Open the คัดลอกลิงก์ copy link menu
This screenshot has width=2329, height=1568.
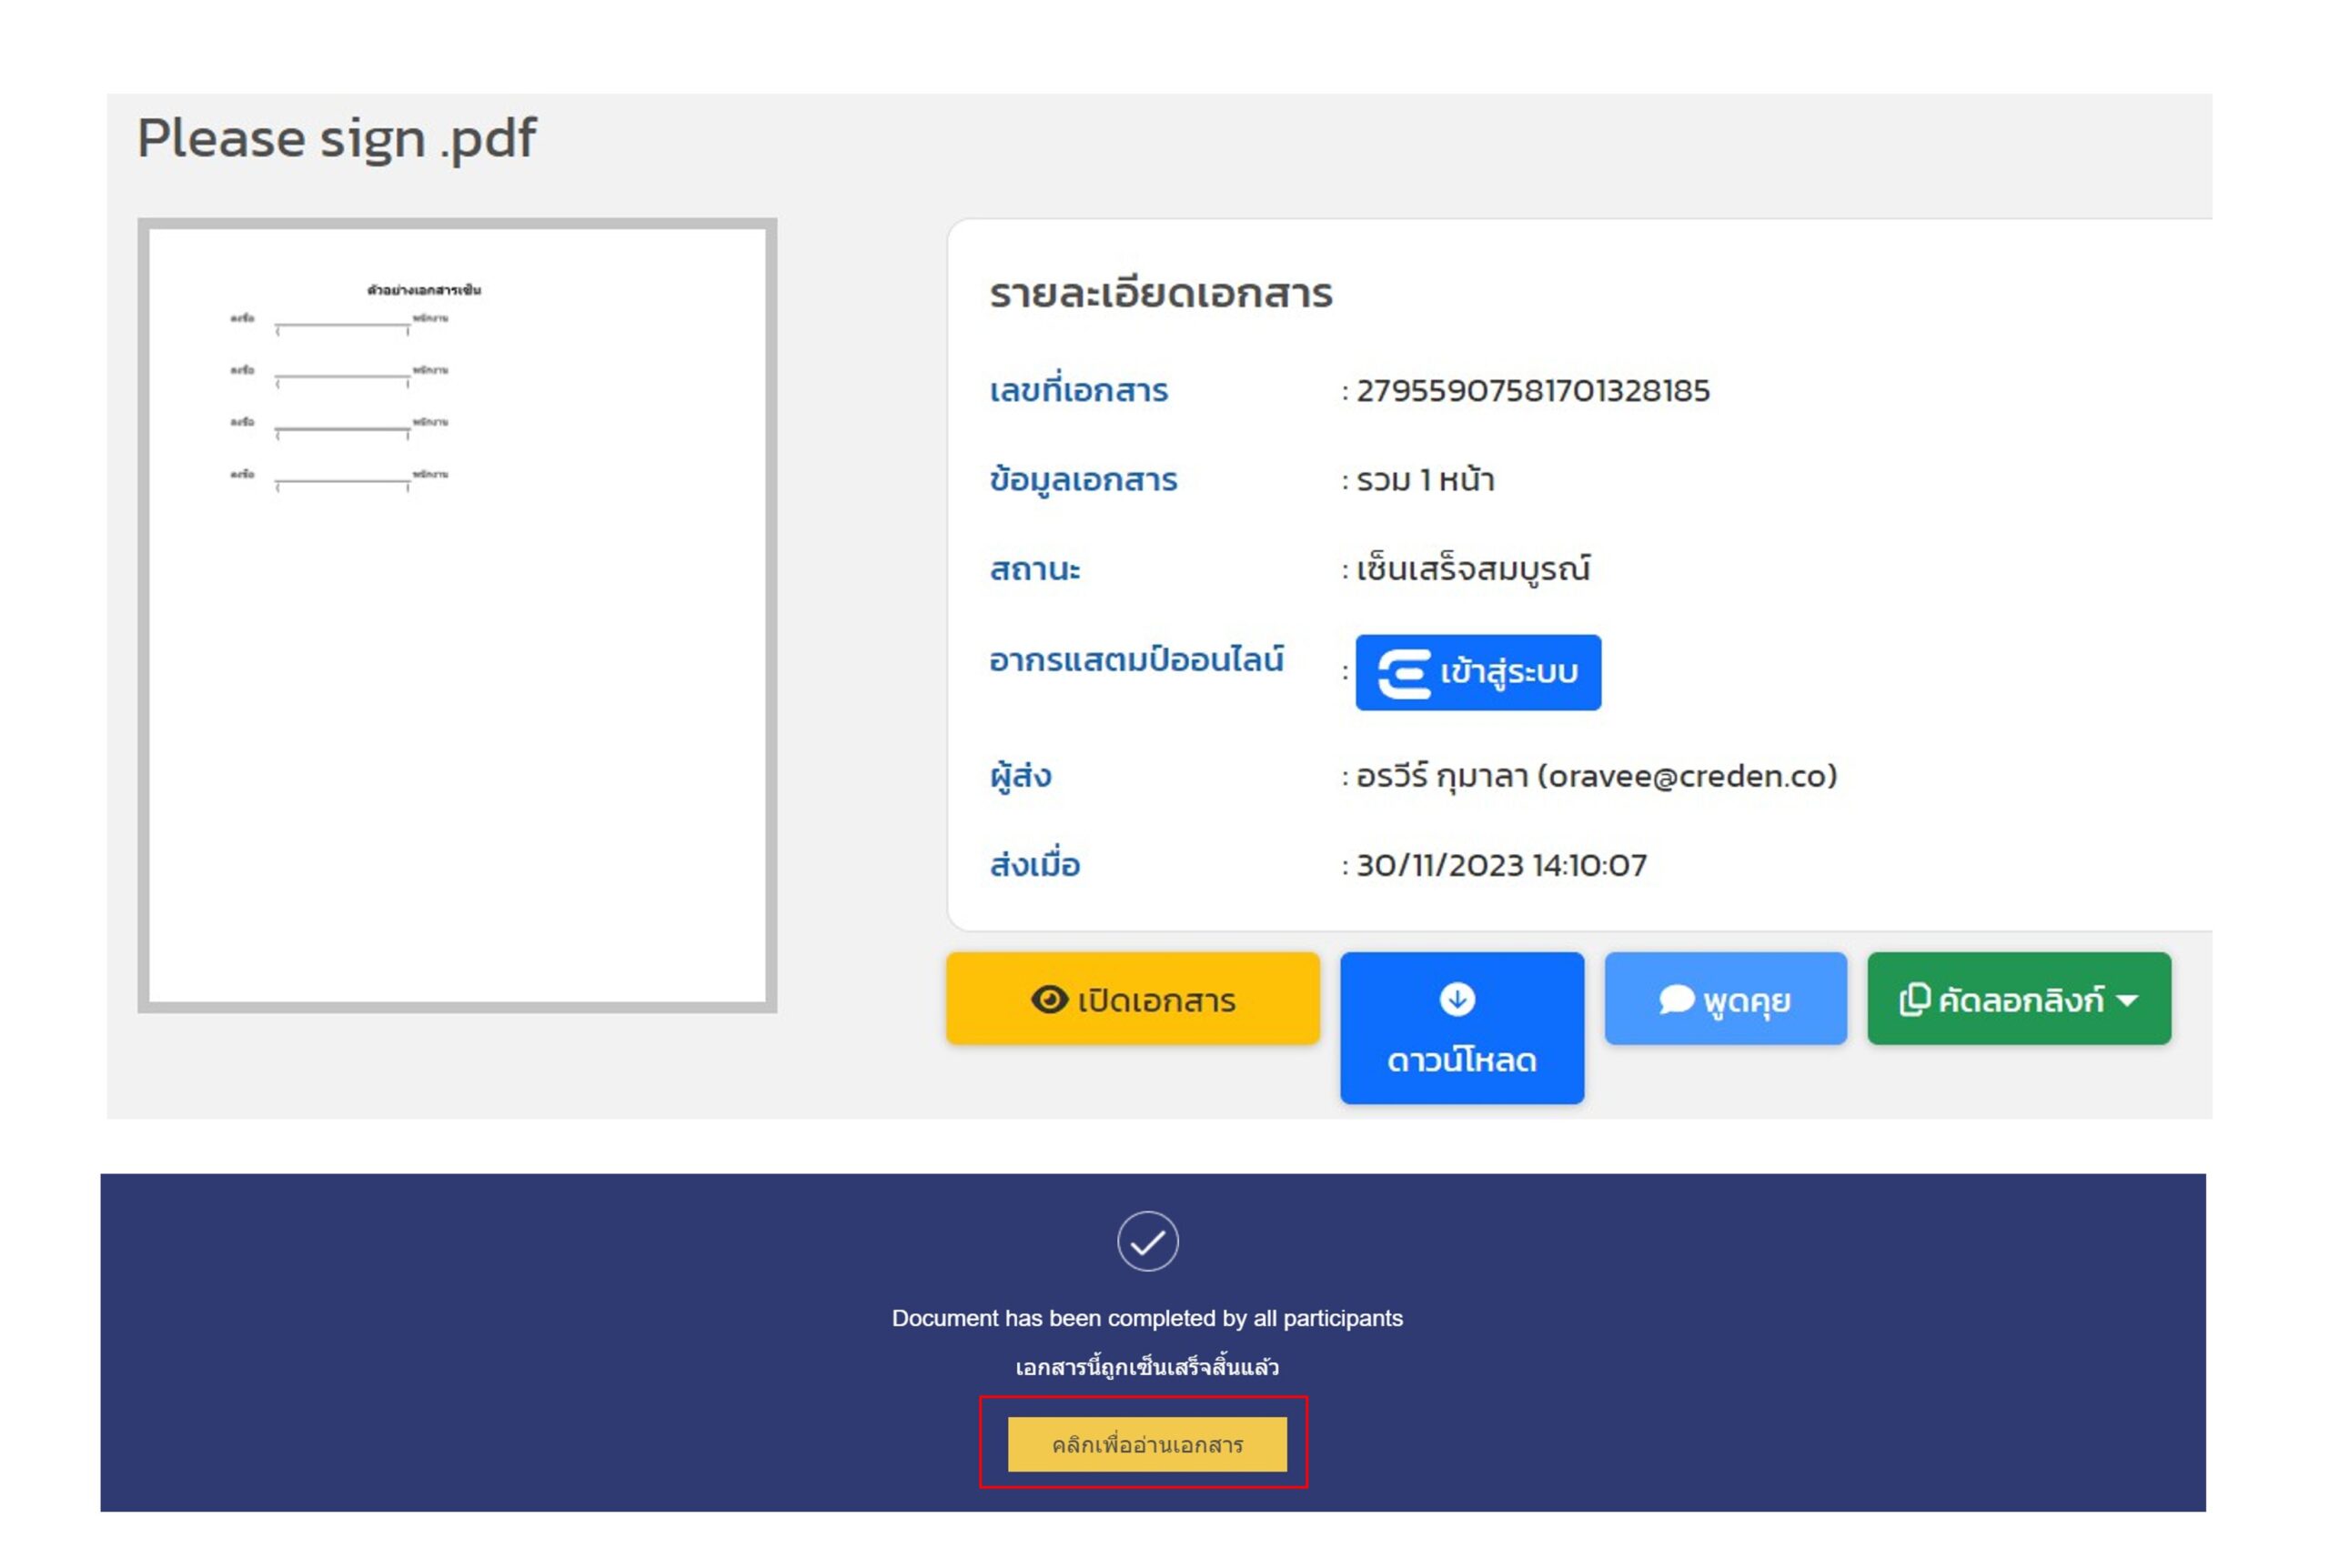point(2018,999)
